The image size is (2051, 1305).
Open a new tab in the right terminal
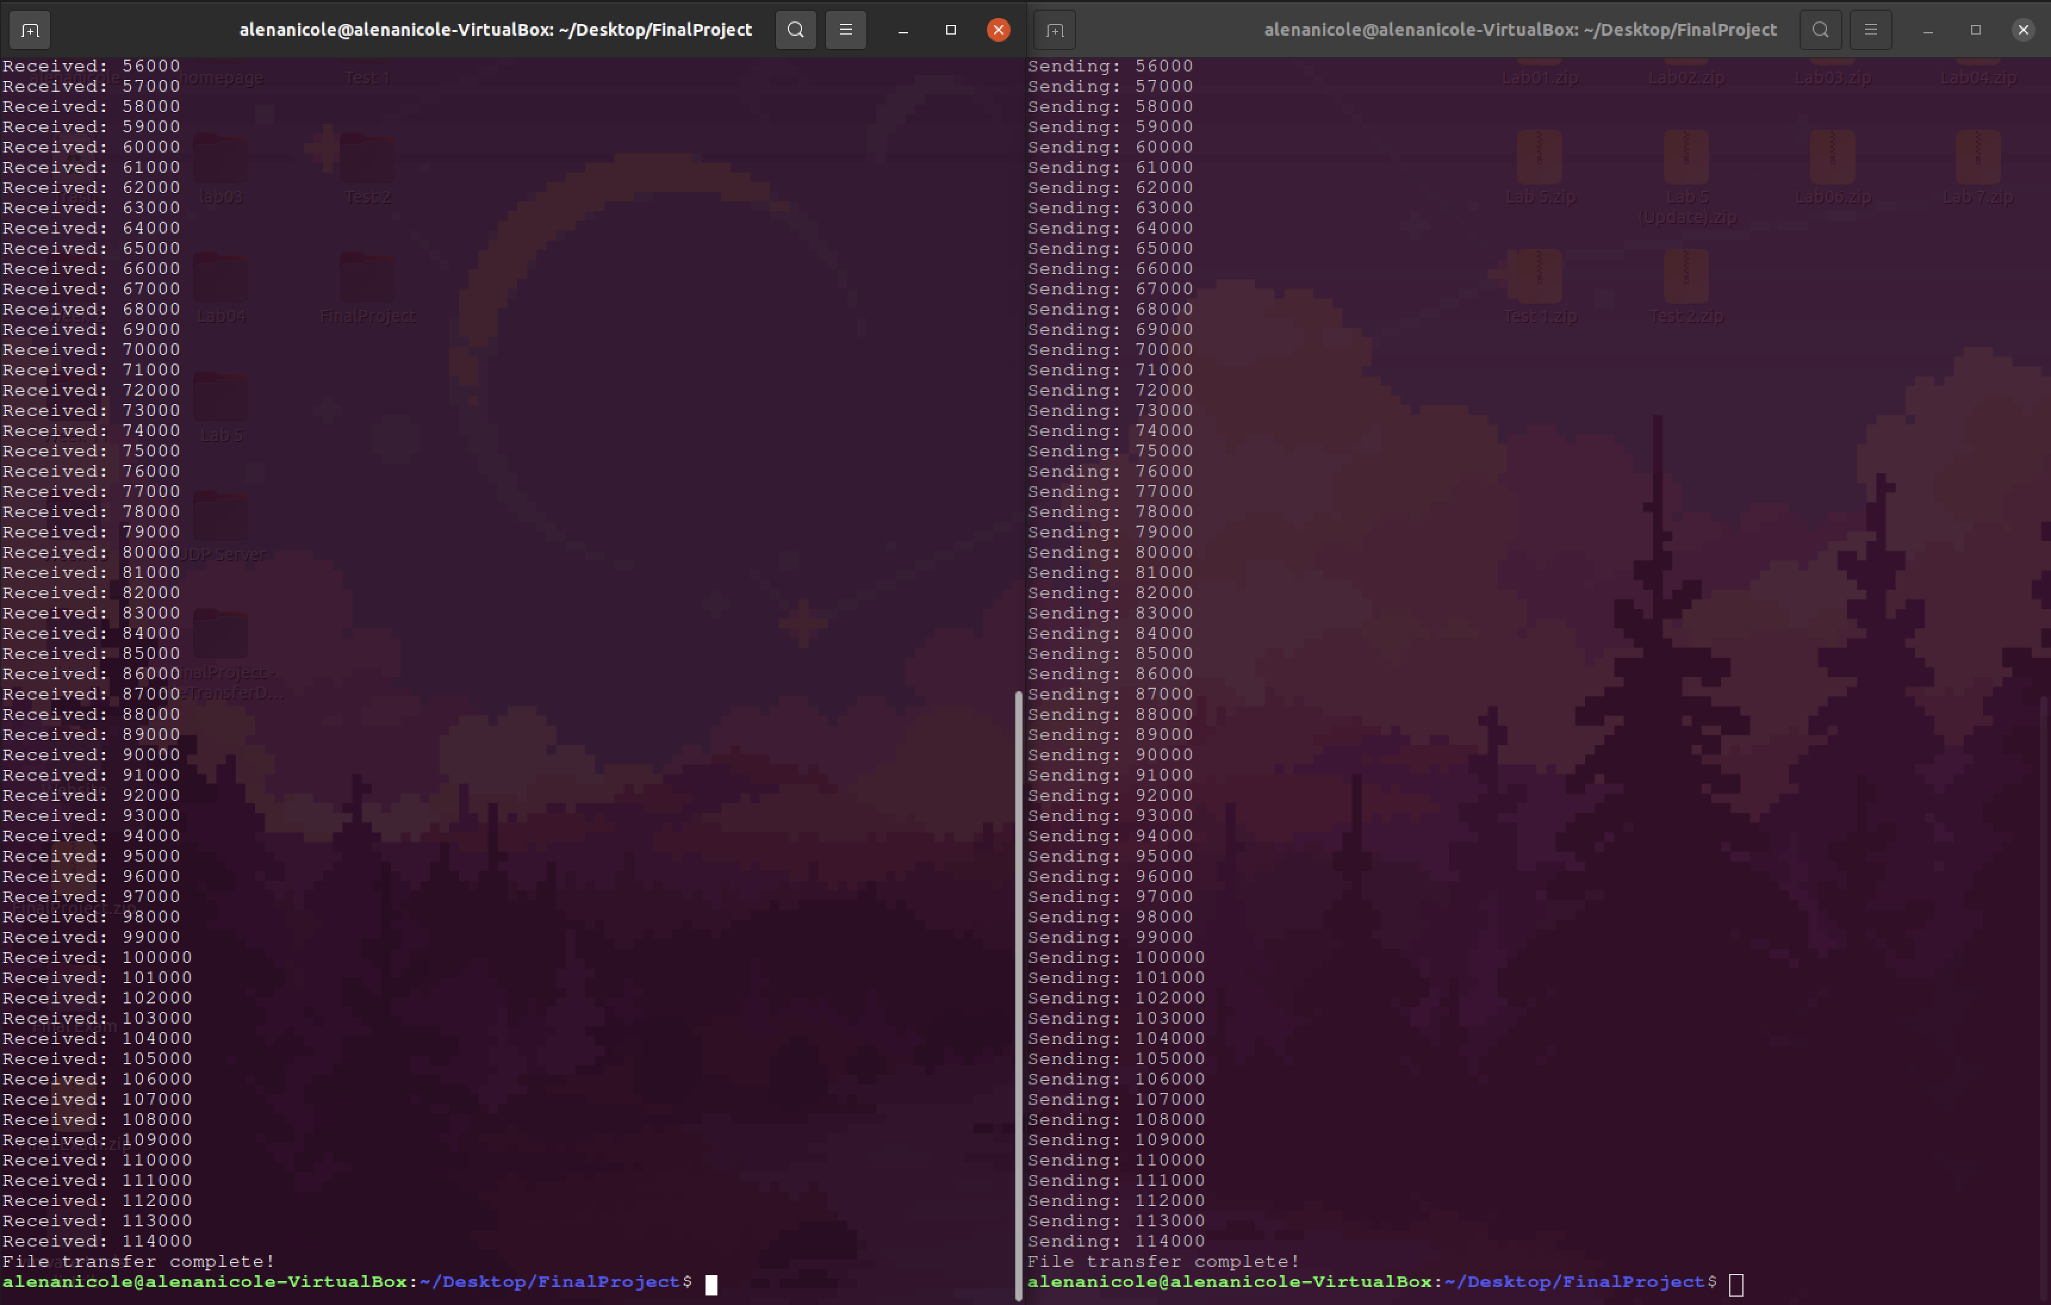click(x=1055, y=30)
